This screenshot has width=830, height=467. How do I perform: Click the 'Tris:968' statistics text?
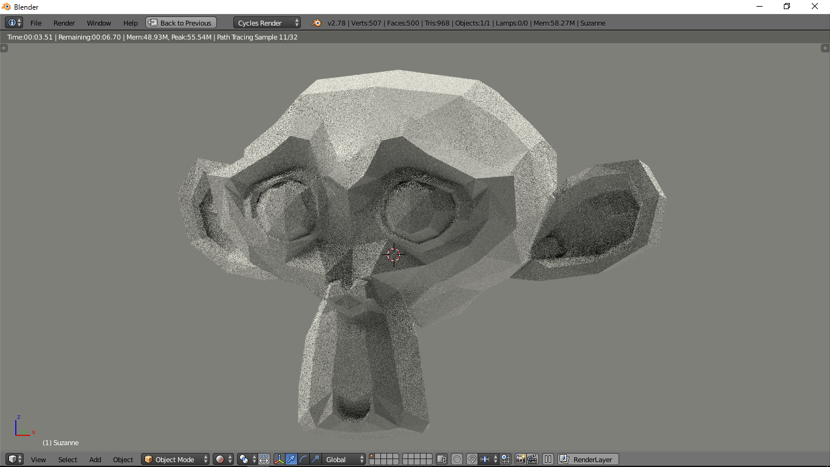(x=437, y=23)
